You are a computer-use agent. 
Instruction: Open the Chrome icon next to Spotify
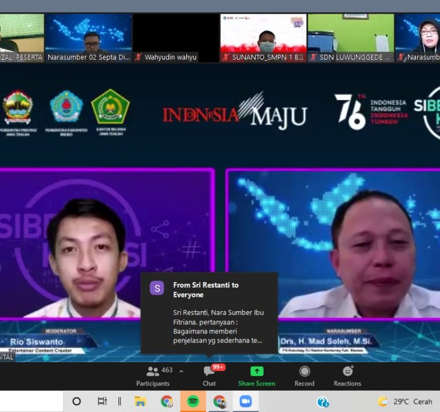tap(219, 402)
